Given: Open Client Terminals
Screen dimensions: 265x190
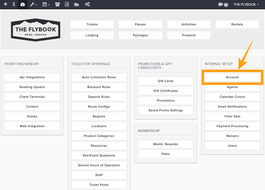Looking at the screenshot, I should (32, 97).
